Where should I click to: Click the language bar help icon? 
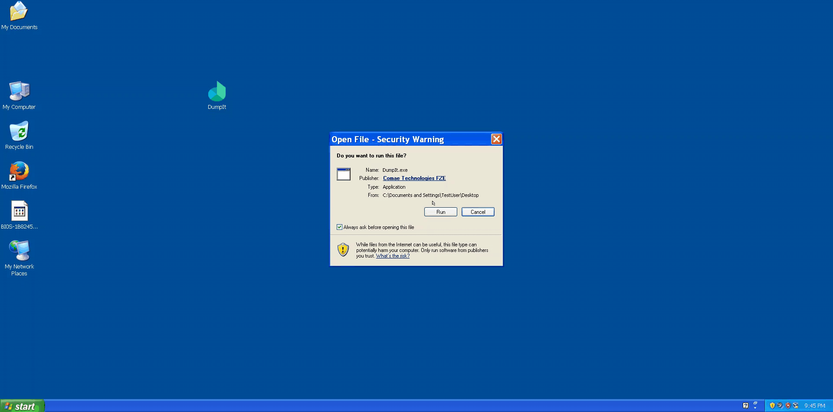pyautogui.click(x=745, y=405)
